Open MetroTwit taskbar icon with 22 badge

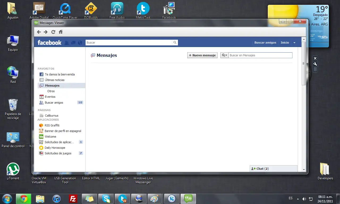122,199
